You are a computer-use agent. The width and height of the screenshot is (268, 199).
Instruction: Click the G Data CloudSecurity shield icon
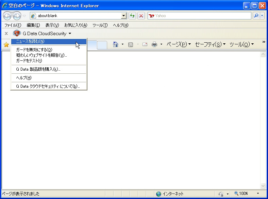[x=17, y=33]
